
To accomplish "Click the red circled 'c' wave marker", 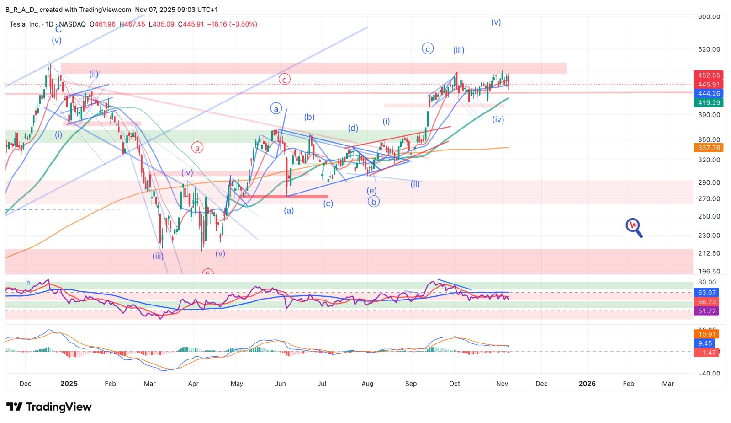I will point(284,80).
